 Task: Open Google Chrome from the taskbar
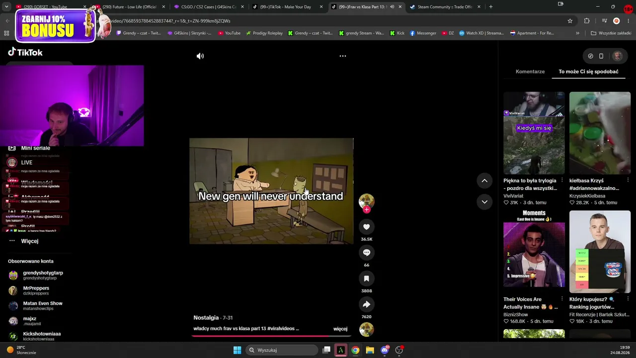pos(355,350)
